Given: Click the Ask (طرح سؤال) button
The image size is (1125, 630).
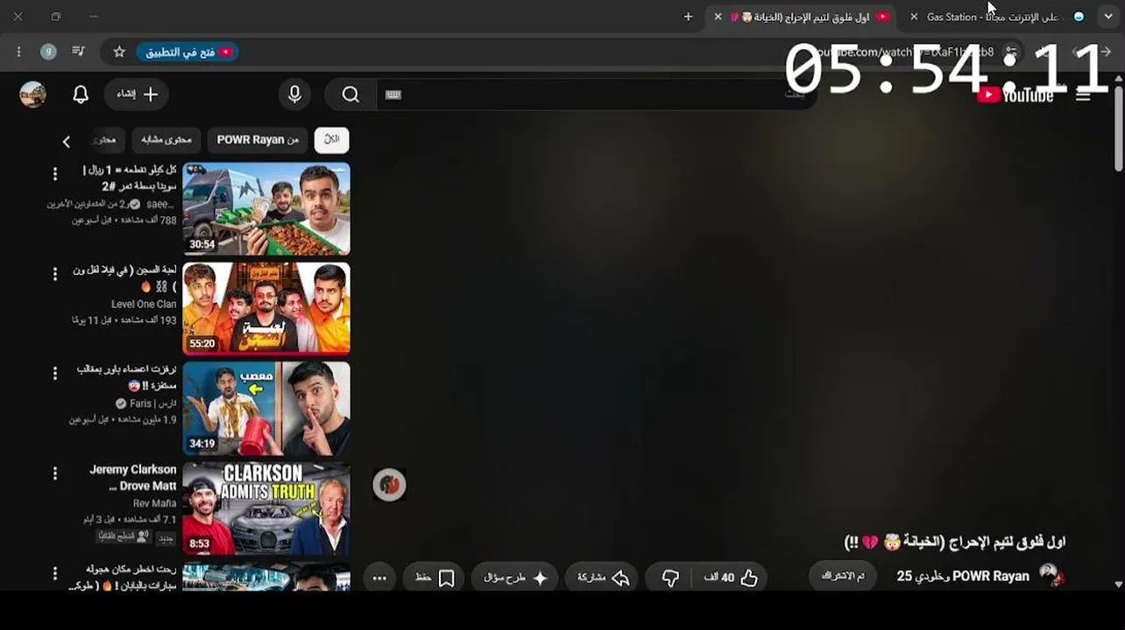Looking at the screenshot, I should pyautogui.click(x=514, y=577).
